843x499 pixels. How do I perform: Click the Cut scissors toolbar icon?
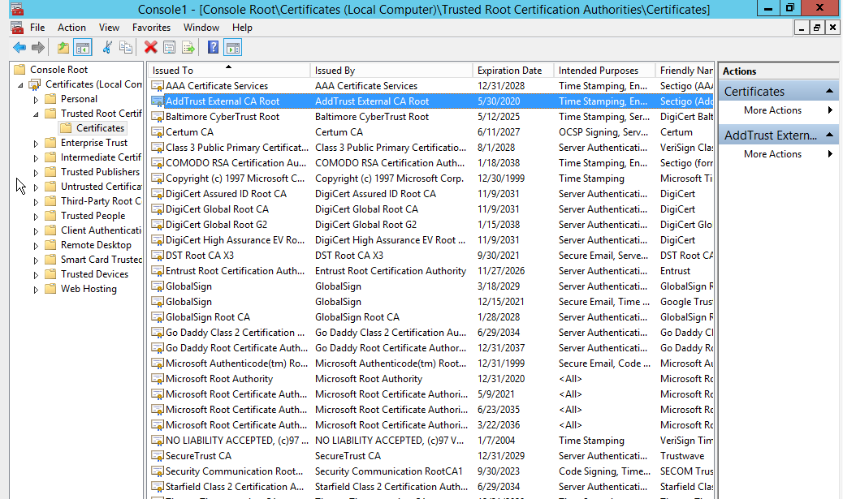[107, 48]
